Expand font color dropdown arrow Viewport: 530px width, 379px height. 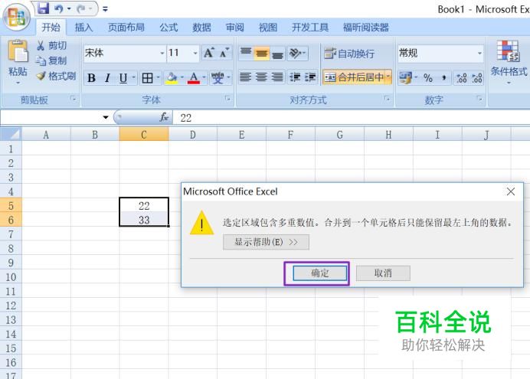[204, 78]
